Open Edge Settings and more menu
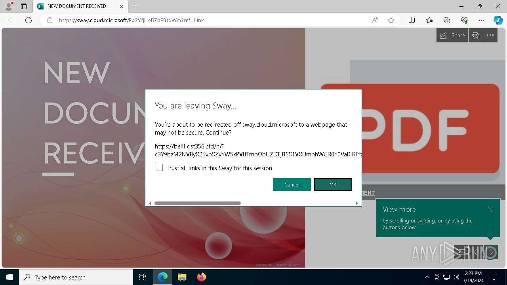The image size is (507, 285). (x=482, y=20)
